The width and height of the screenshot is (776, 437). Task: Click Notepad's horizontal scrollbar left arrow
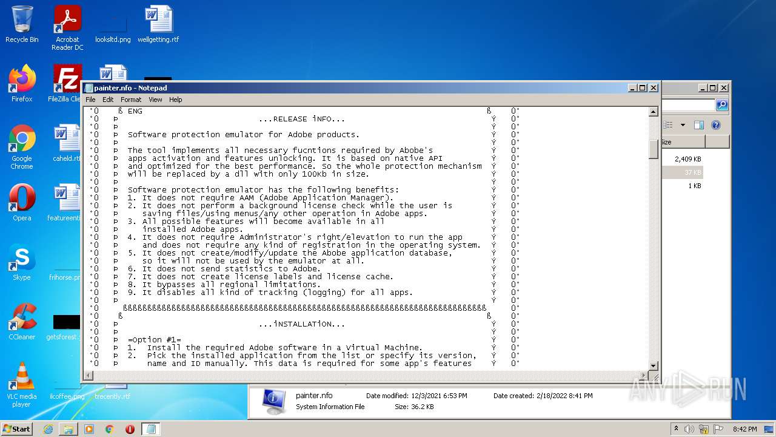[89, 376]
